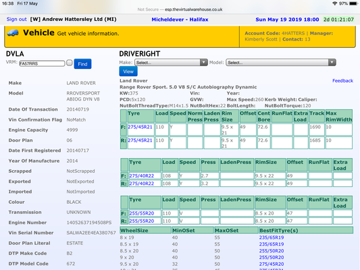
Task: Click pressure 2.7 in 275/40R22 front row
Action: 205,175
